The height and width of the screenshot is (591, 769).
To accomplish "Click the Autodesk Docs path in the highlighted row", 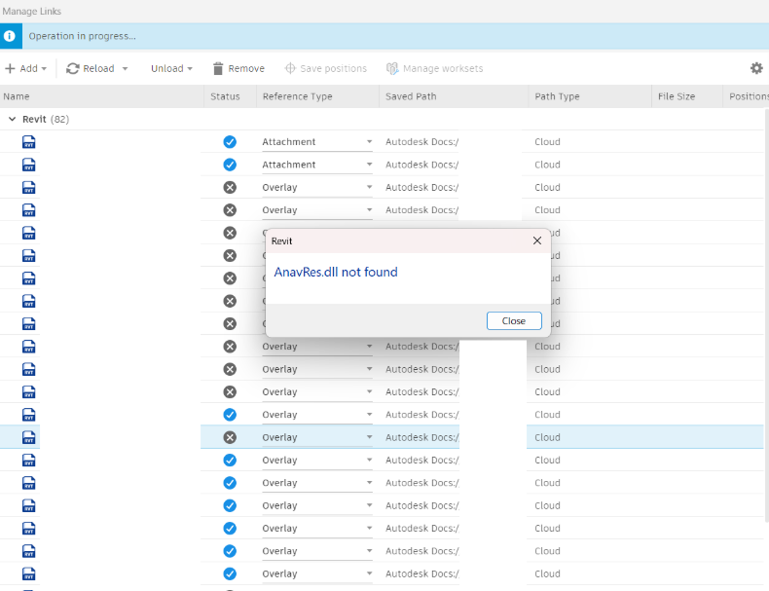I will coord(421,437).
